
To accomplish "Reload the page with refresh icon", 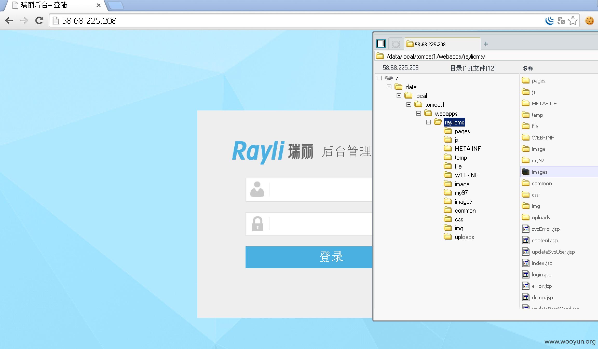I will point(39,20).
